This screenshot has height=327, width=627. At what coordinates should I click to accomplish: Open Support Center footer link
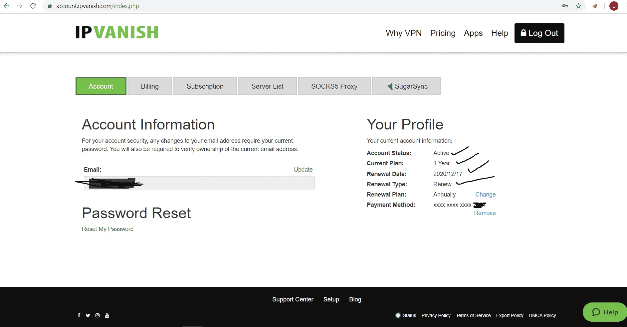[293, 299]
